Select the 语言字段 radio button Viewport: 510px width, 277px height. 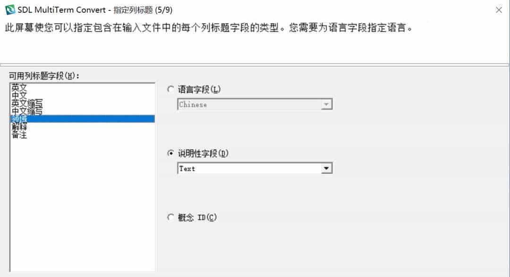170,89
